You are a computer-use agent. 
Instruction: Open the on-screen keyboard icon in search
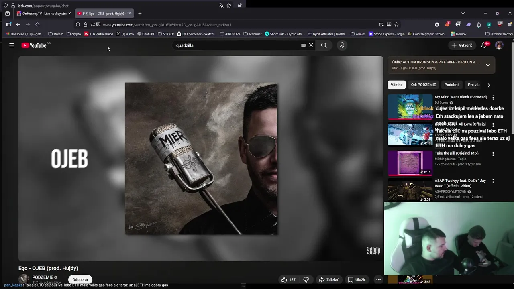[x=304, y=45]
